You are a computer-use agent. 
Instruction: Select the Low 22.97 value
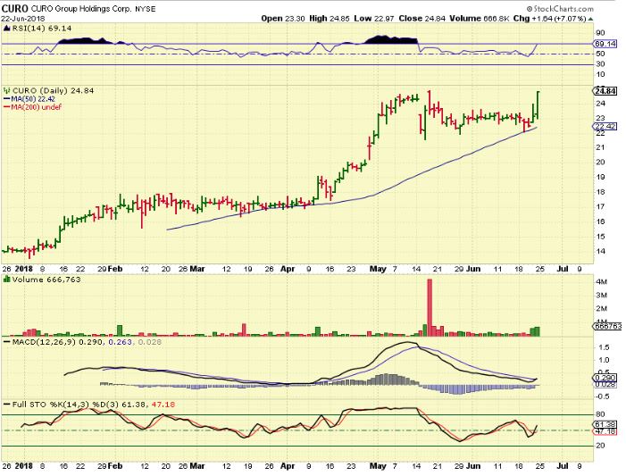click(373, 19)
